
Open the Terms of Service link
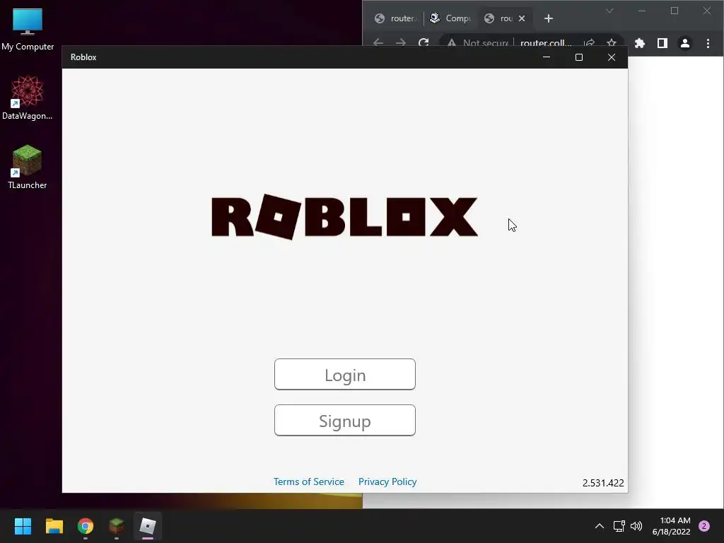tap(309, 481)
